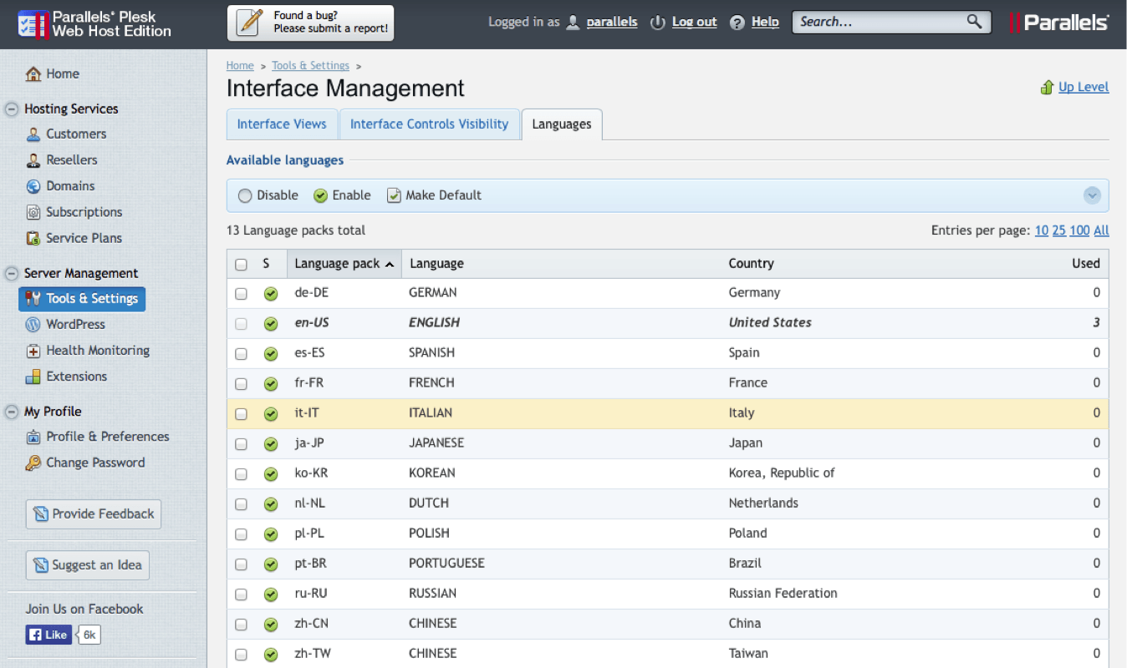The image size is (1127, 668).
Task: Click the Service Plans icon
Action: (x=33, y=238)
